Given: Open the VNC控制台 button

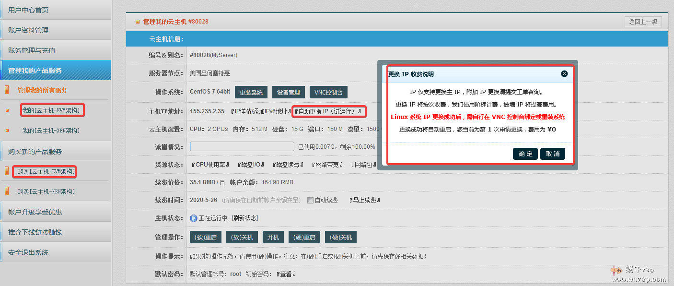Looking at the screenshot, I should click(x=328, y=93).
